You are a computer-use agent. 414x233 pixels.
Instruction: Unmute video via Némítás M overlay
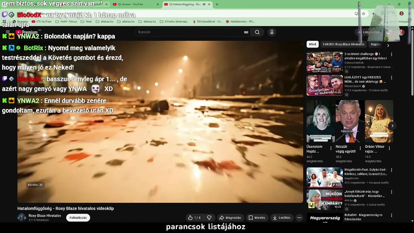[35, 185]
